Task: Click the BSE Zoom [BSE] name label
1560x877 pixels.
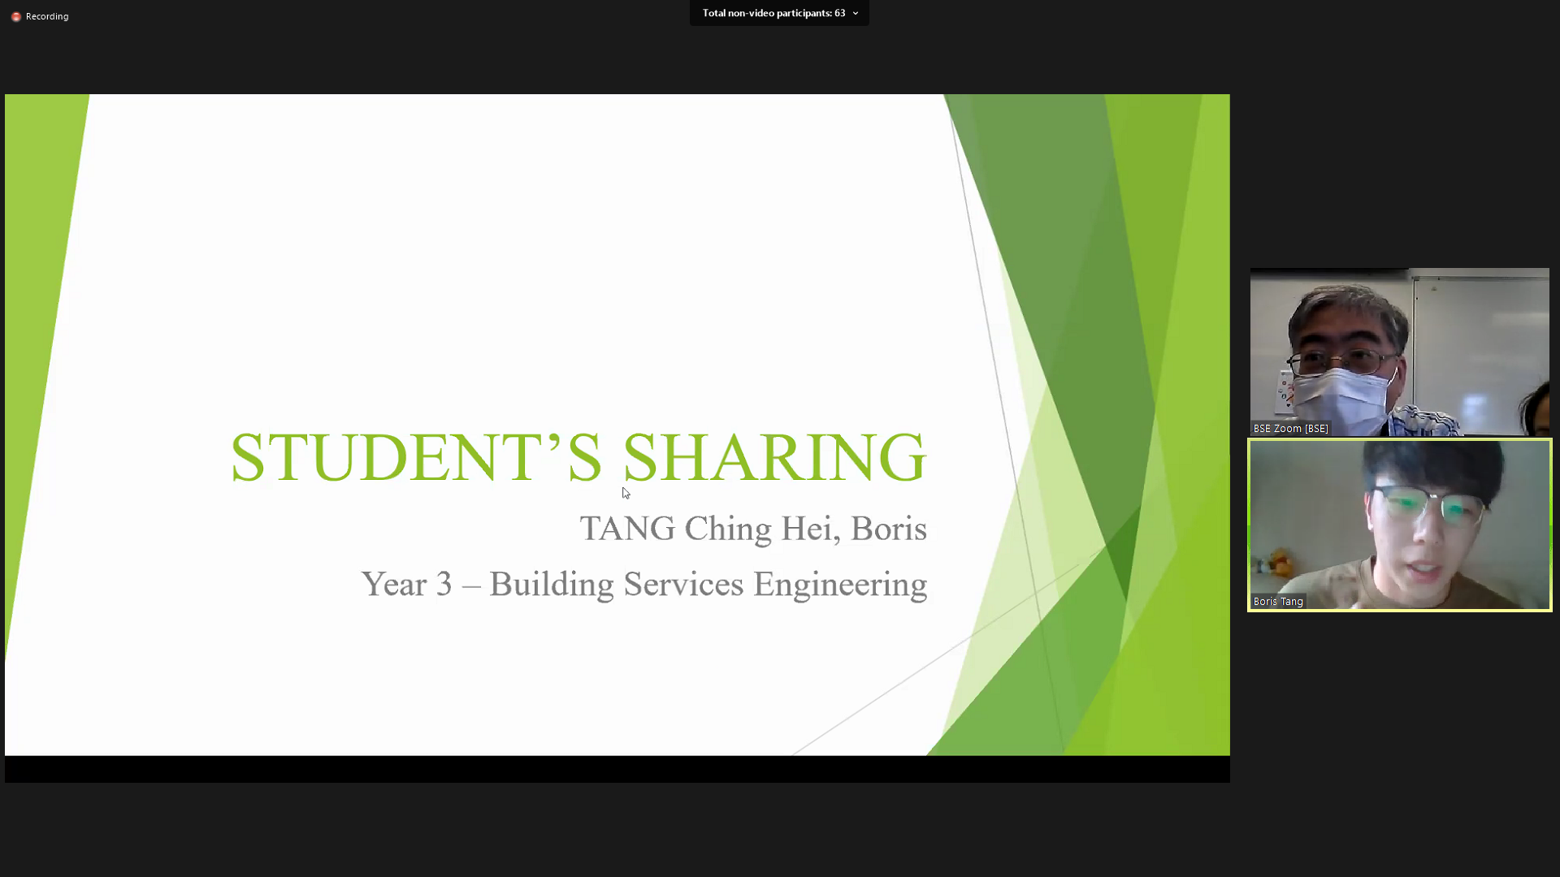Action: (1290, 429)
